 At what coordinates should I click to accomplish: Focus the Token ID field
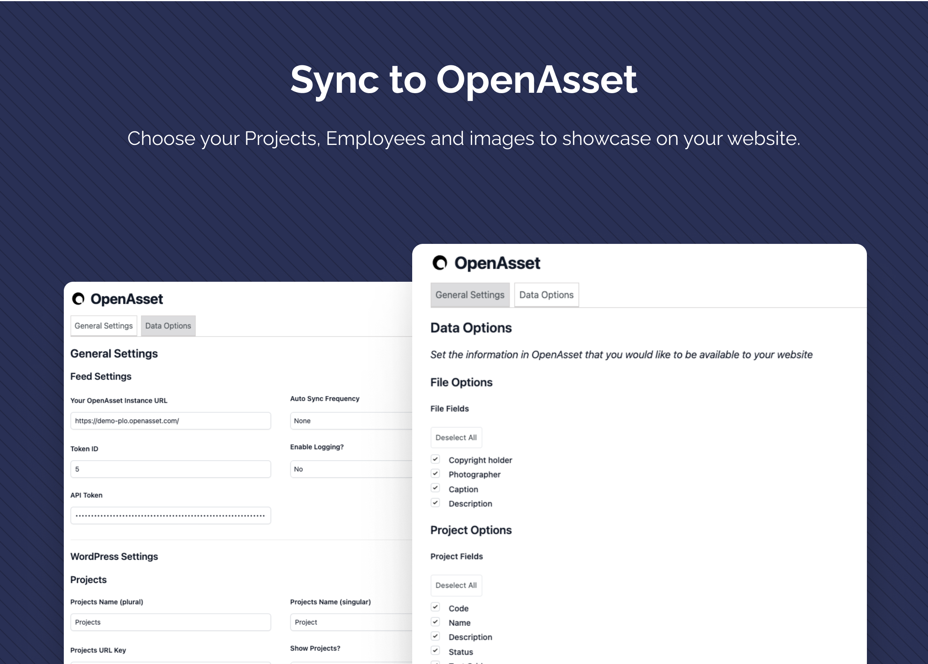click(x=171, y=469)
